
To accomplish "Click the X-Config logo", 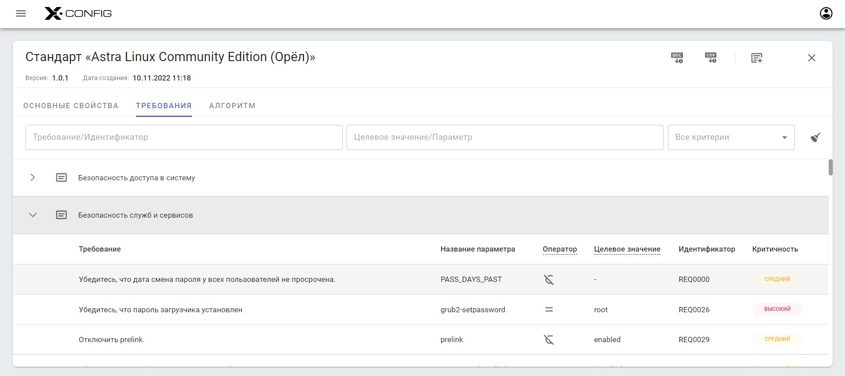I will [x=78, y=14].
